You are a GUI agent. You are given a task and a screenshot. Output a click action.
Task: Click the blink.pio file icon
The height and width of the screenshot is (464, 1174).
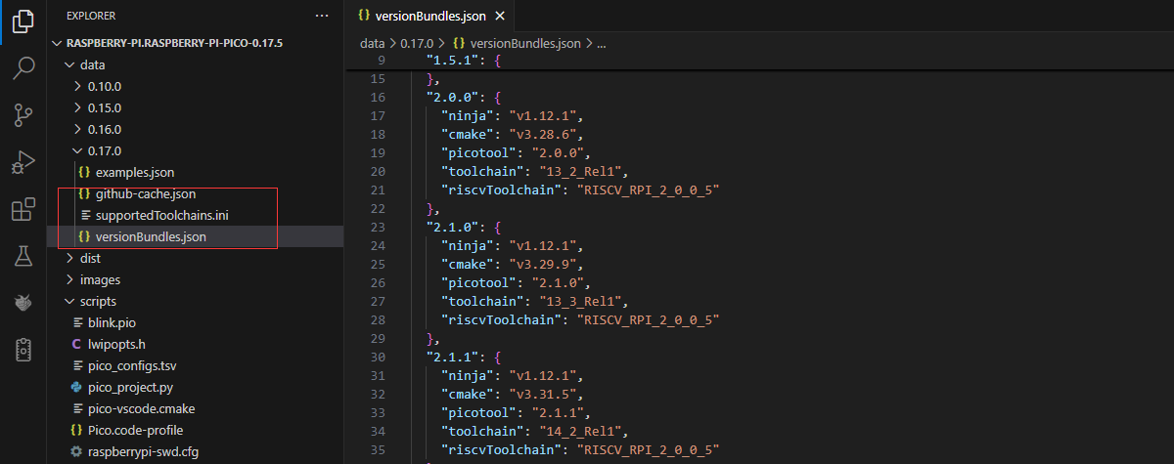pyautogui.click(x=79, y=322)
